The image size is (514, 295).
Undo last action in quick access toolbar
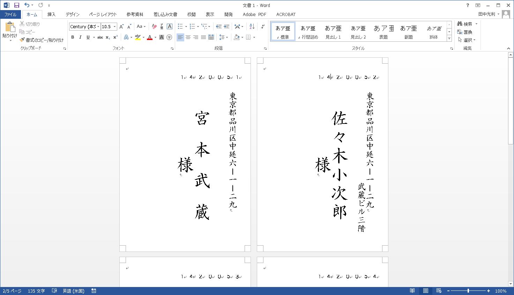(x=27, y=5)
